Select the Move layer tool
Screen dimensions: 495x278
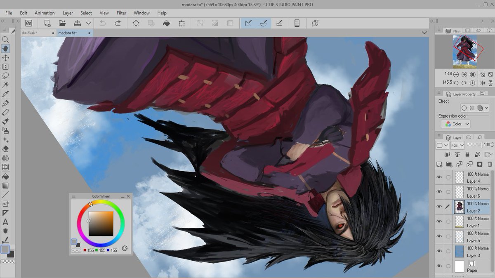coord(5,58)
